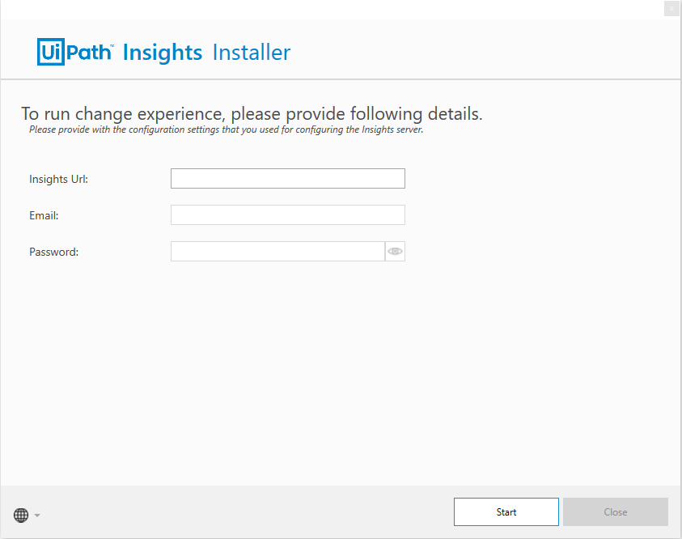Click the grey footer bar background
Viewport: 682px width, 539px height.
pyautogui.click(x=244, y=512)
